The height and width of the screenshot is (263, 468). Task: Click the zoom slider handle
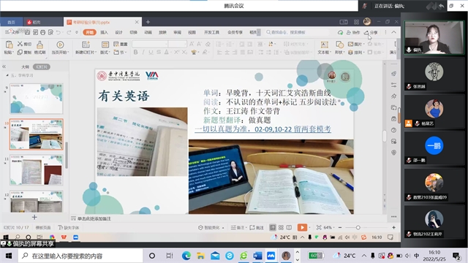(358, 227)
